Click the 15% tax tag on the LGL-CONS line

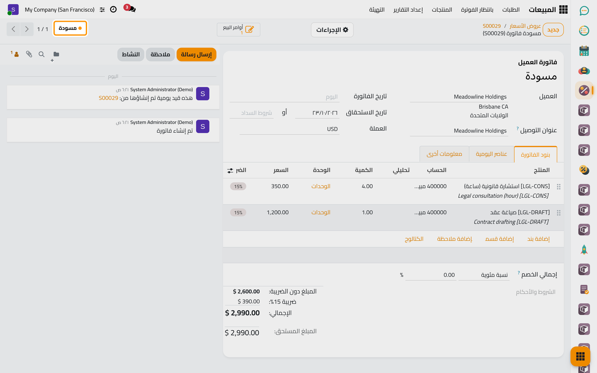[238, 186]
